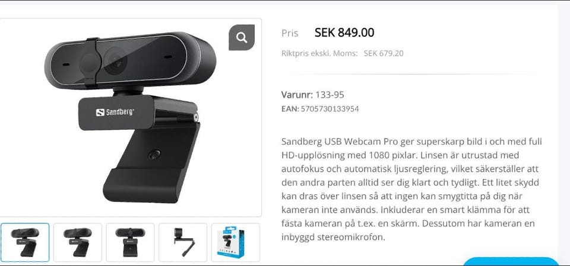Click the Sandberg logo on the webcam

(115, 112)
